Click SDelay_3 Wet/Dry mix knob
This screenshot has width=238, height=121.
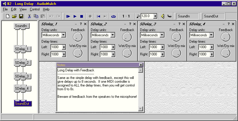pyautogui.click(x=176, y=53)
